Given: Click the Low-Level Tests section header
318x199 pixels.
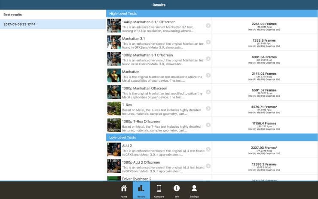Looking at the screenshot, I should click(212, 138).
